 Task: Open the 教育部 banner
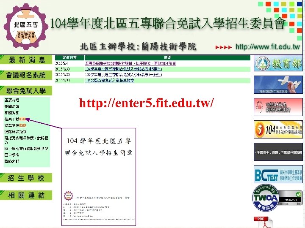[x=278, y=64]
